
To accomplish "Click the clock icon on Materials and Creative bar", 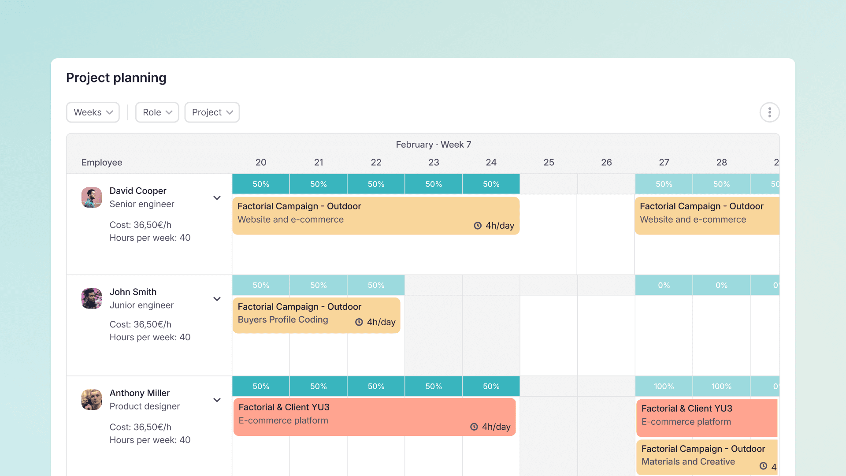I will [764, 466].
